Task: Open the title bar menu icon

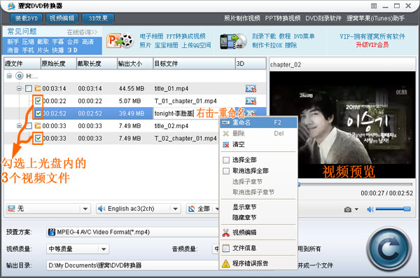Action: [x=374, y=6]
